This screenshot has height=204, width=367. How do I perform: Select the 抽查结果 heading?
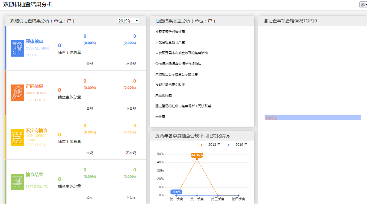pyautogui.click(x=34, y=174)
